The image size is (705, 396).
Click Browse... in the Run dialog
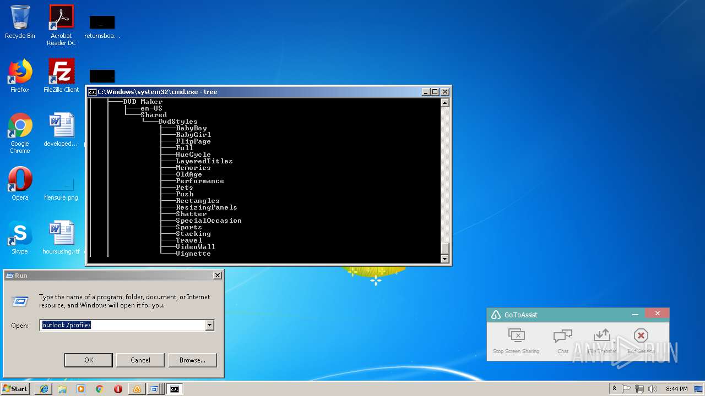pos(192,360)
